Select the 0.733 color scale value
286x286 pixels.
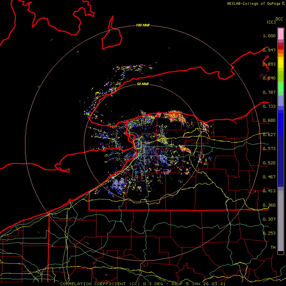tap(269, 106)
